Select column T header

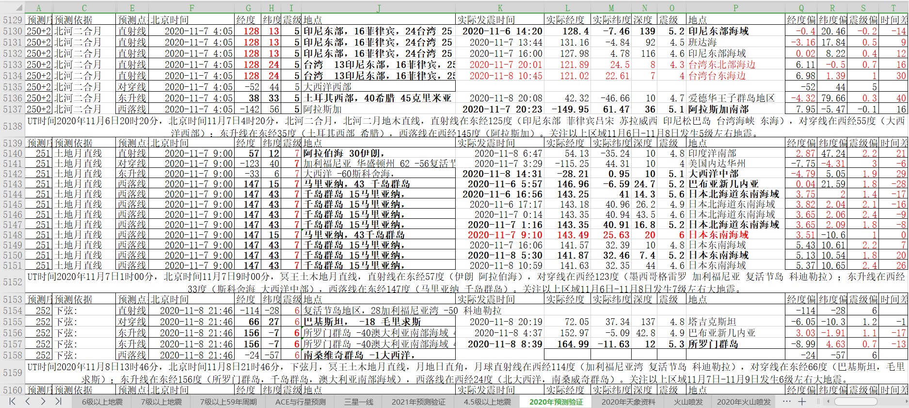click(x=893, y=8)
